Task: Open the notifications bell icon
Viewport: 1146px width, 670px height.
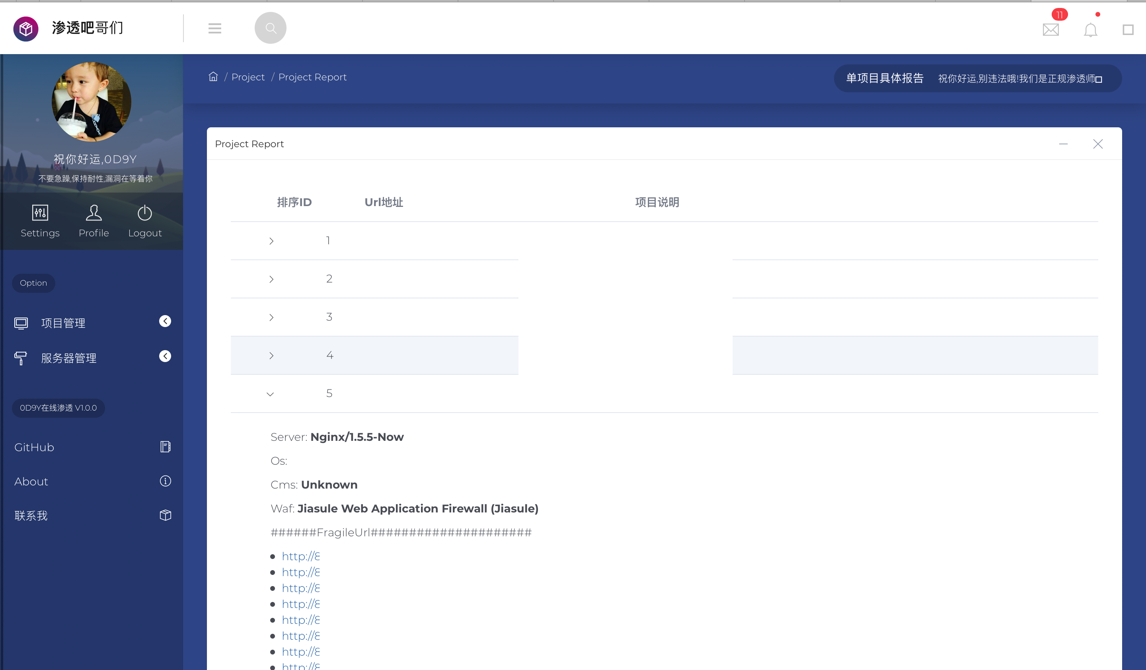Action: [1090, 30]
